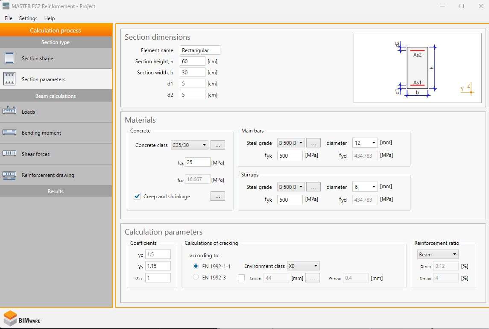The width and height of the screenshot is (489, 329).
Task: Click the app icon in title bar
Action: tap(6, 6)
